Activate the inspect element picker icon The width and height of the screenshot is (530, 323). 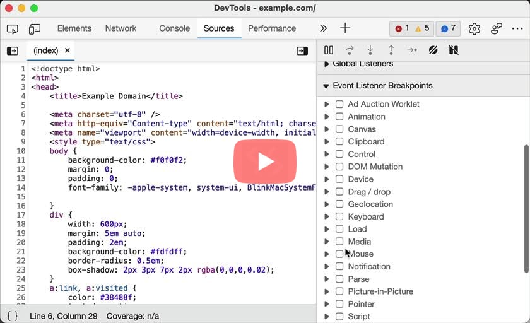[13, 29]
